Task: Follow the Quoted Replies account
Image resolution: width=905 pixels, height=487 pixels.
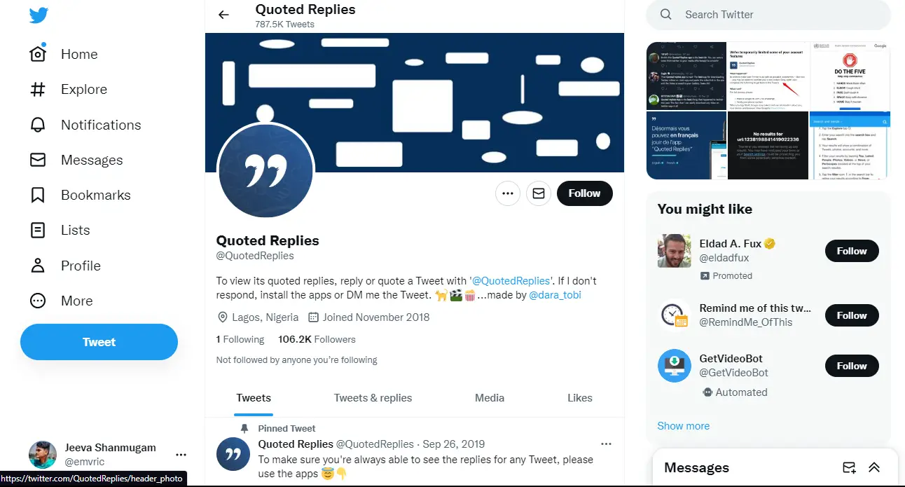Action: point(585,193)
